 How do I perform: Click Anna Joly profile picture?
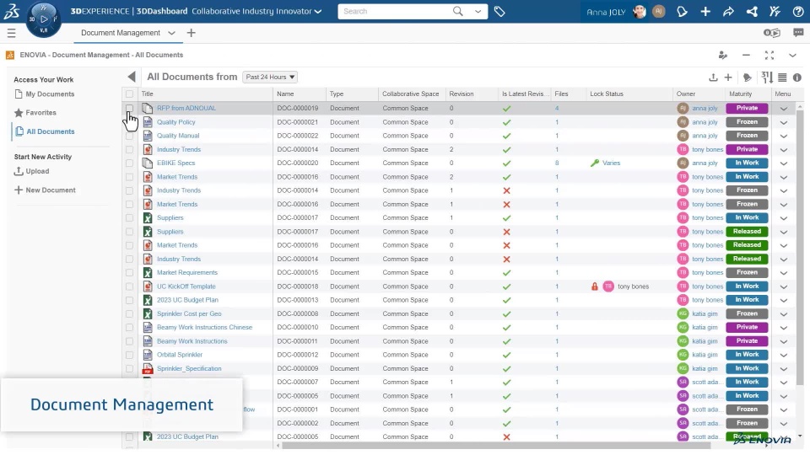click(x=640, y=11)
